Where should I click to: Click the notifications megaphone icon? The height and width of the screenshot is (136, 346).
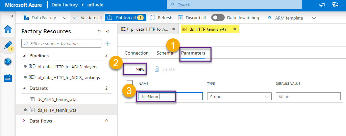click(x=322, y=5)
